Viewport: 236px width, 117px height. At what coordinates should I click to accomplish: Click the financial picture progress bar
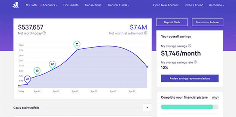[x=190, y=107]
